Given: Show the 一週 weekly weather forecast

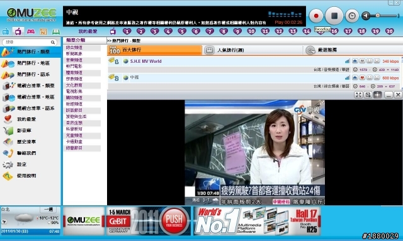Looking at the screenshot, I should tap(48, 210).
